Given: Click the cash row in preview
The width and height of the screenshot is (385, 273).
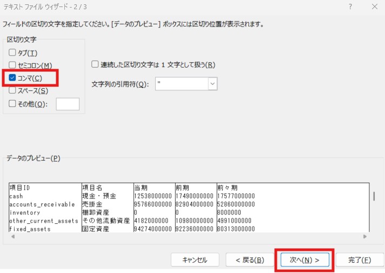Looking at the screenshot, I should [x=16, y=196].
